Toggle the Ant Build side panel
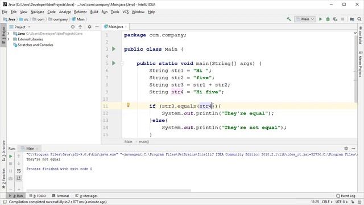364x205 pixels. click(x=360, y=35)
